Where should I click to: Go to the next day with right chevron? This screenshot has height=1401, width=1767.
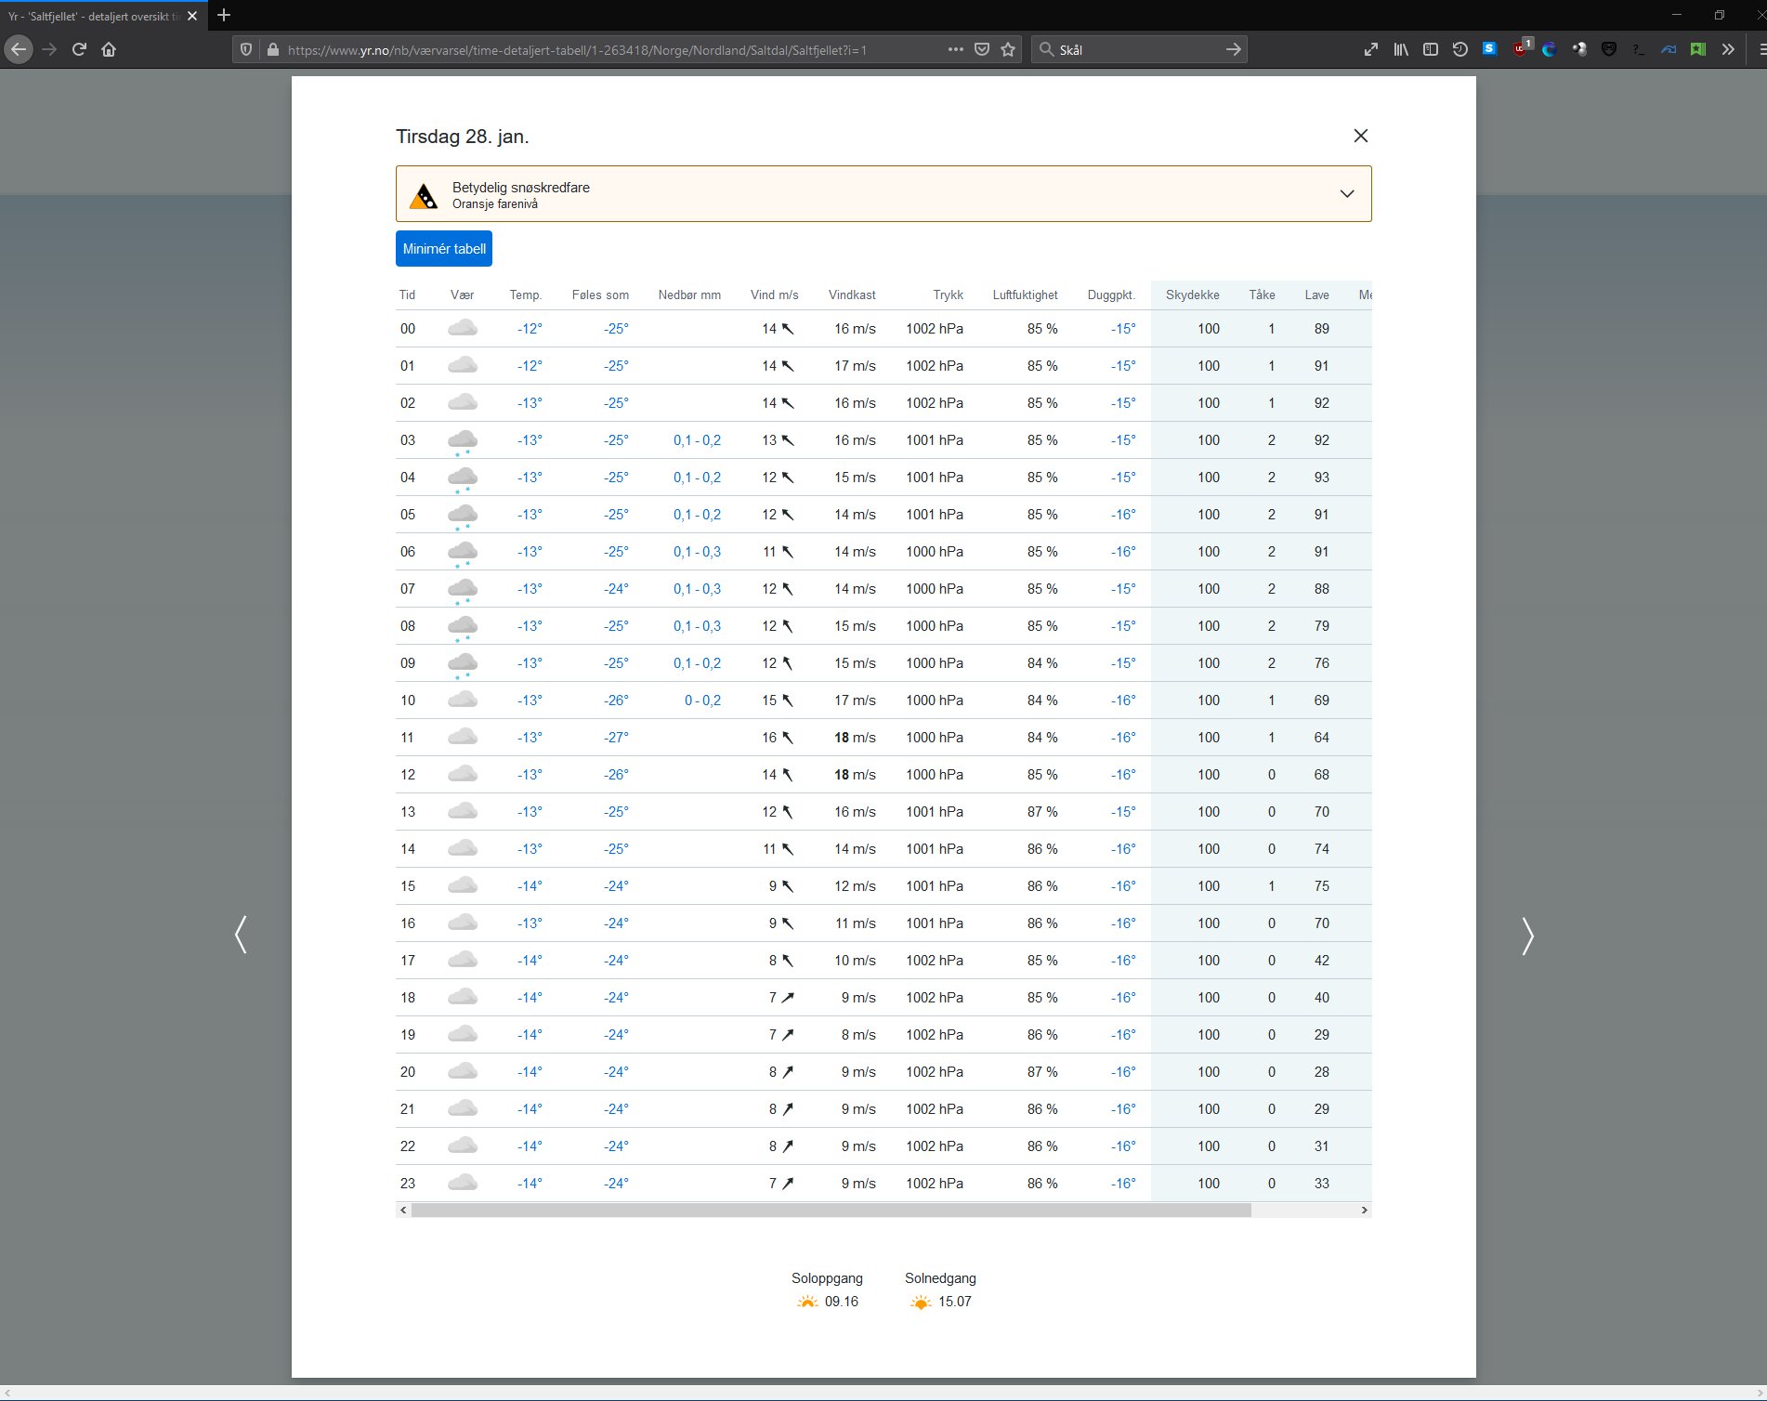coord(1526,935)
